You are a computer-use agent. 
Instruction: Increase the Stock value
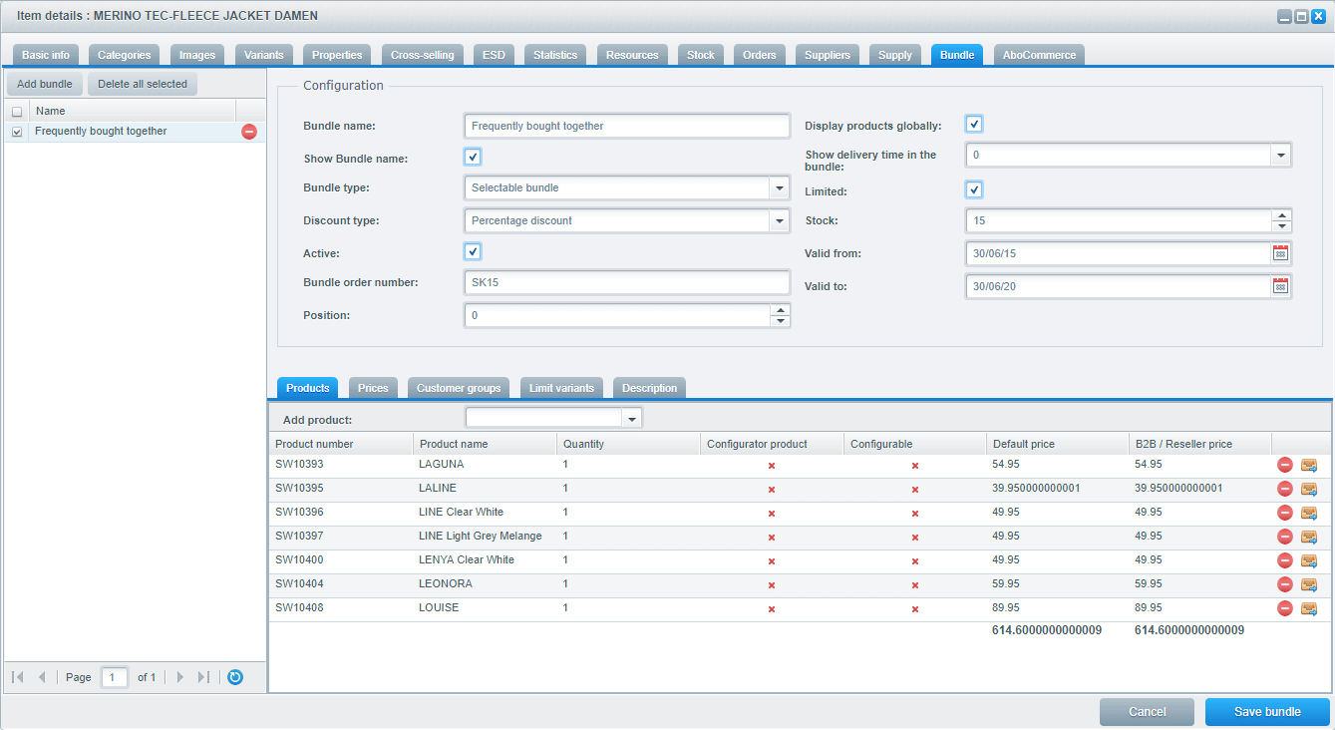(x=1281, y=215)
